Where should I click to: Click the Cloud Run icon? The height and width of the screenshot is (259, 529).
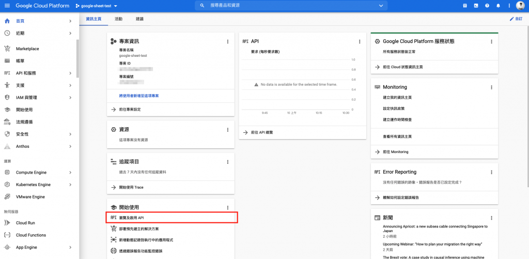(7, 223)
